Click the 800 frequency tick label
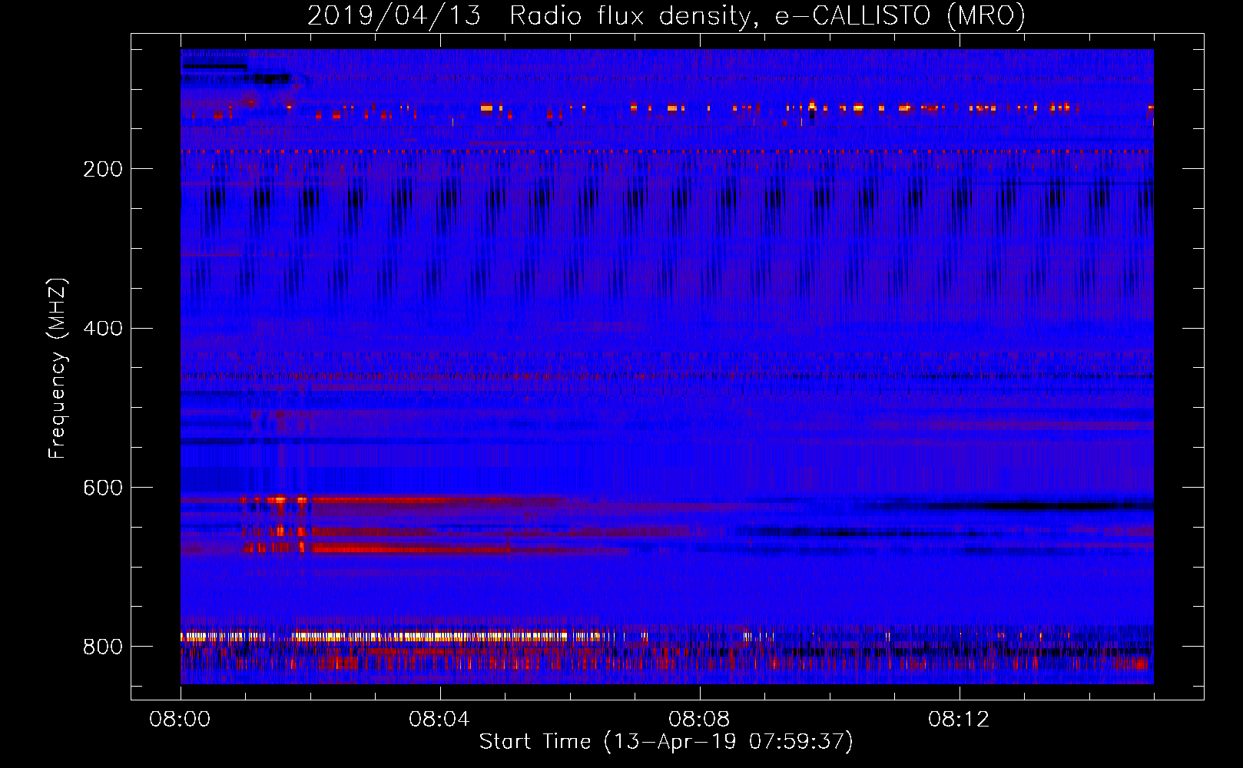This screenshot has height=768, width=1243. pyautogui.click(x=103, y=647)
